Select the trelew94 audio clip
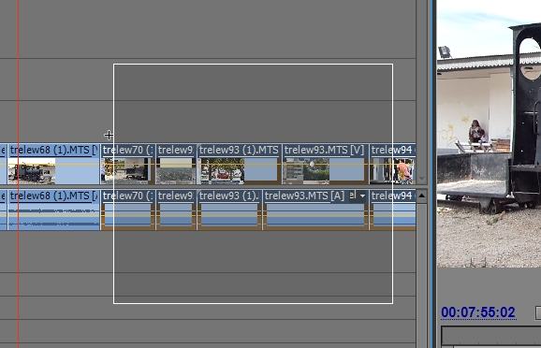The height and width of the screenshot is (348, 541). coord(392,210)
